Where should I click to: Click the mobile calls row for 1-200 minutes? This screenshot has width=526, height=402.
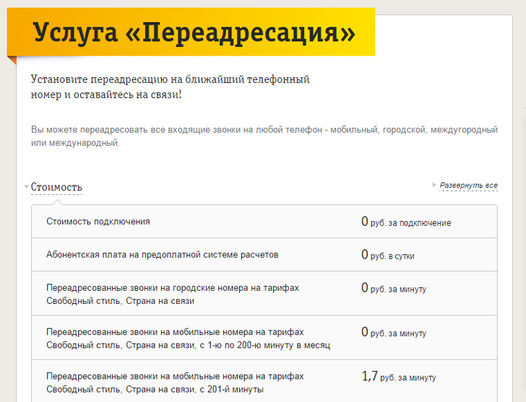coord(188,338)
